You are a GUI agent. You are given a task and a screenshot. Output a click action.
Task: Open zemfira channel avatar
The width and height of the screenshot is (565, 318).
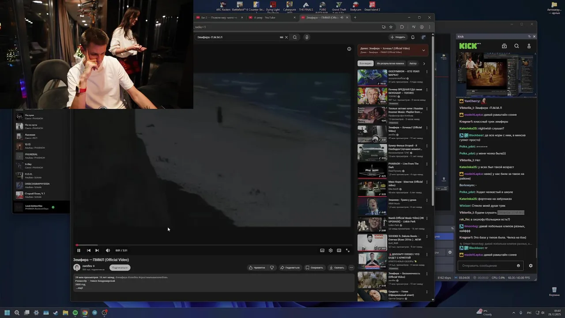point(77,267)
